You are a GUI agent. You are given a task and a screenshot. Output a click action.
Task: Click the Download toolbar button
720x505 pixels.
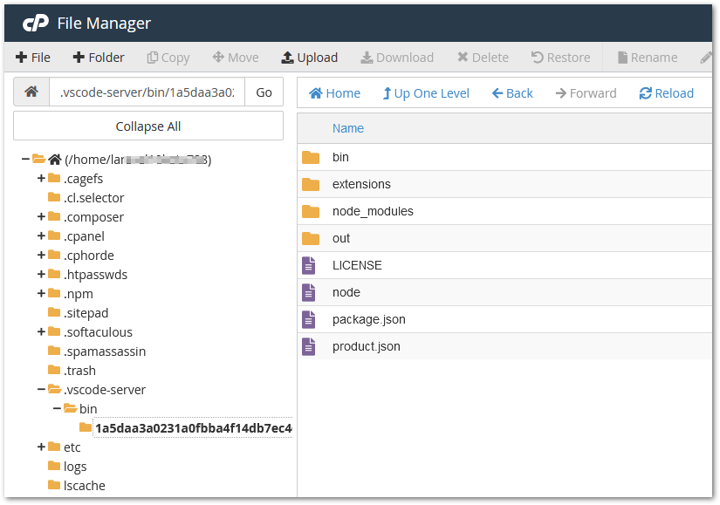[x=397, y=58]
